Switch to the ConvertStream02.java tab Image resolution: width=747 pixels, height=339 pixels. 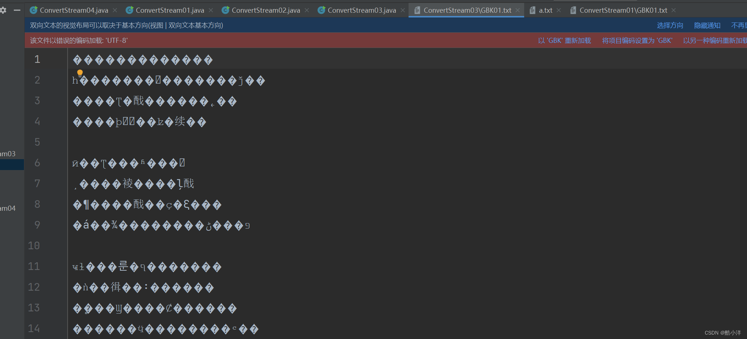266,10
